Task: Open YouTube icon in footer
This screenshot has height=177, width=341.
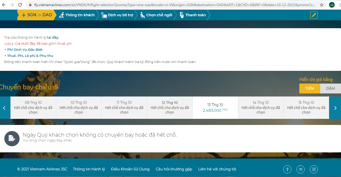Action: [x=301, y=169]
